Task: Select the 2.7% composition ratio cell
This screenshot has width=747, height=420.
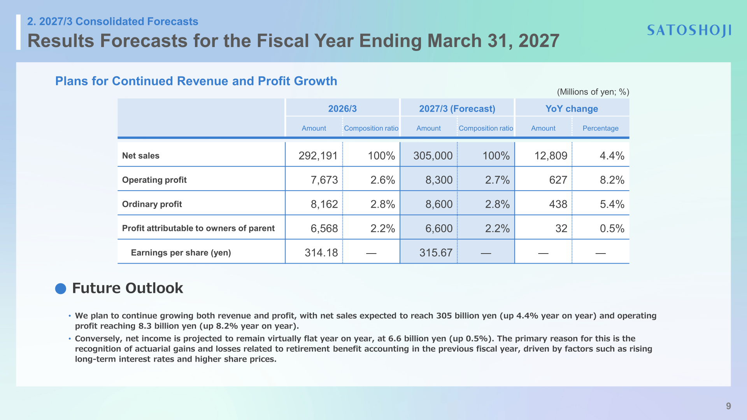Action: coord(497,180)
